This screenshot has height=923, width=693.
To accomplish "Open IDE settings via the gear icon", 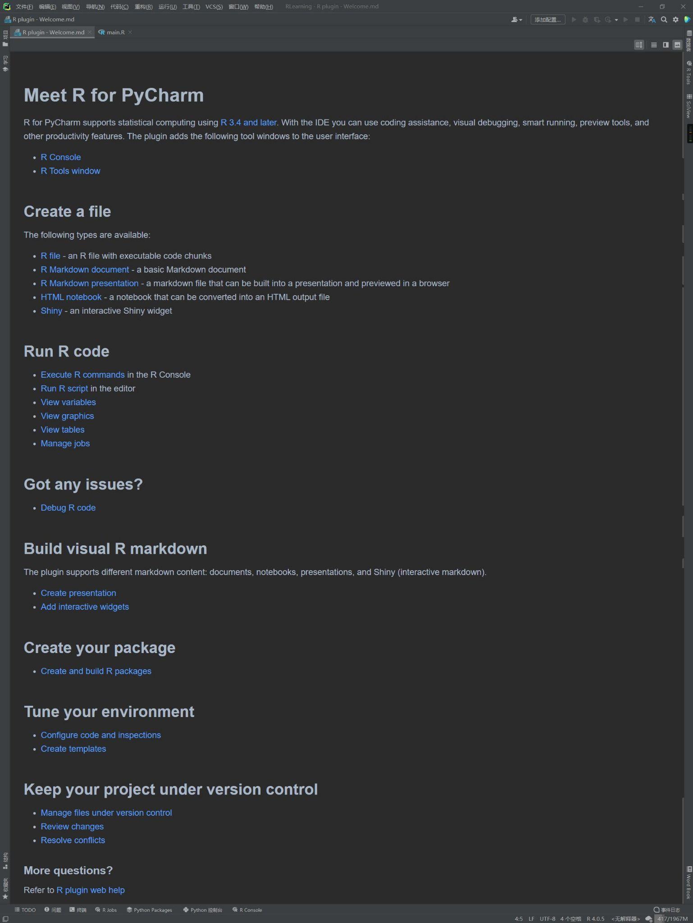I will 675,20.
